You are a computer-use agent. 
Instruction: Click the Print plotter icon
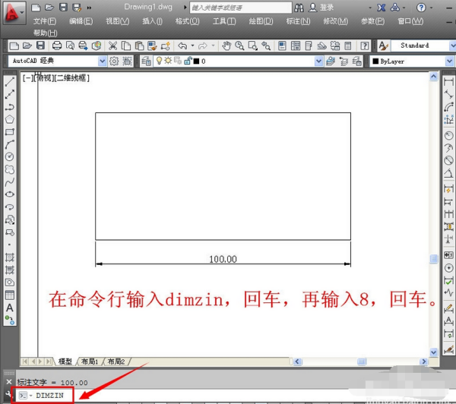tap(57, 46)
